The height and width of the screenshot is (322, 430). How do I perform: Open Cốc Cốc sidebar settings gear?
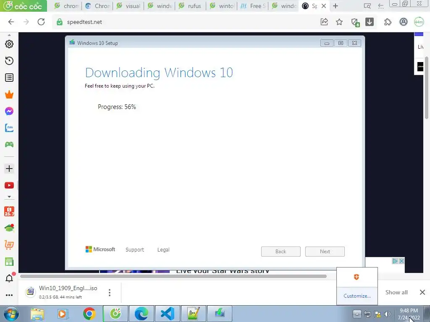point(9,44)
